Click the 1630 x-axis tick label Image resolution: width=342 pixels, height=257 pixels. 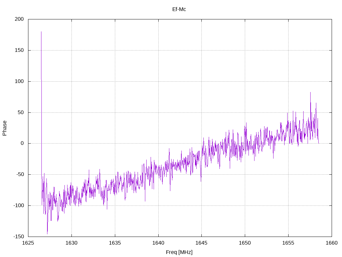click(x=71, y=243)
